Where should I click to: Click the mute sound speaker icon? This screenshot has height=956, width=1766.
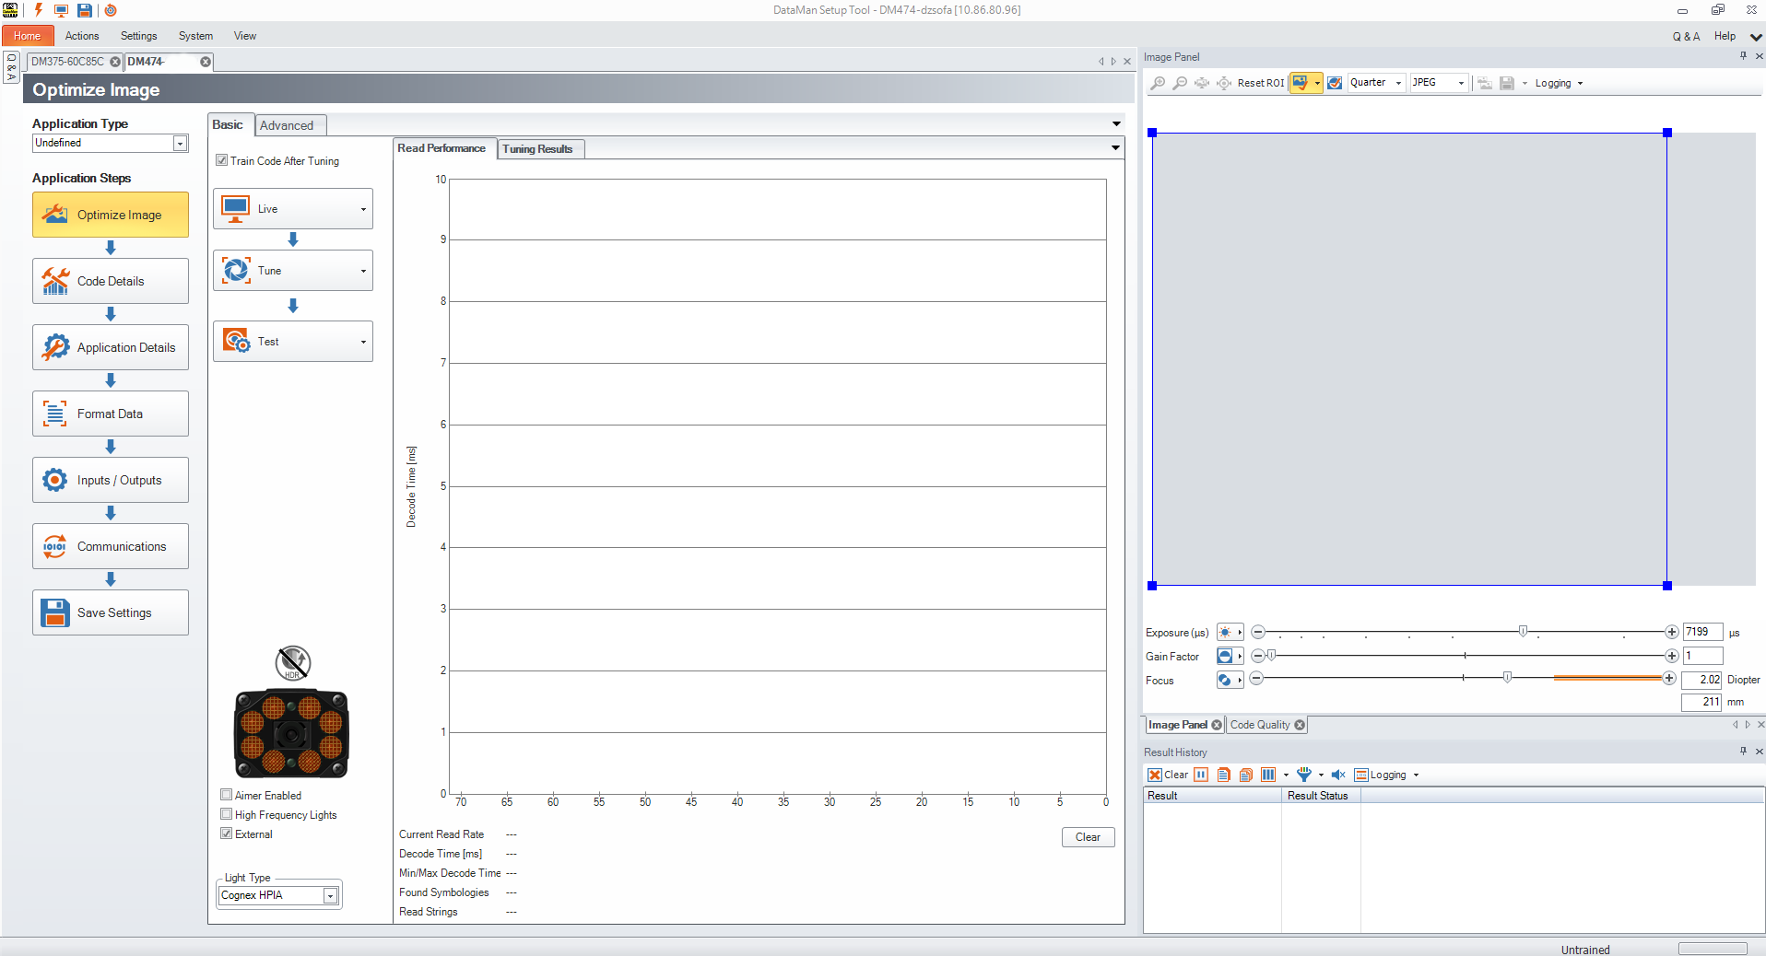[1338, 775]
